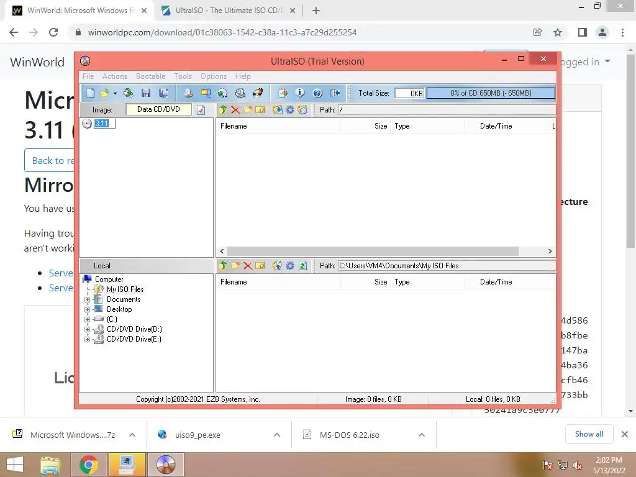Click the notepad icon before the info icon
Image resolution: width=636 pixels, height=477 pixels.
[x=283, y=93]
